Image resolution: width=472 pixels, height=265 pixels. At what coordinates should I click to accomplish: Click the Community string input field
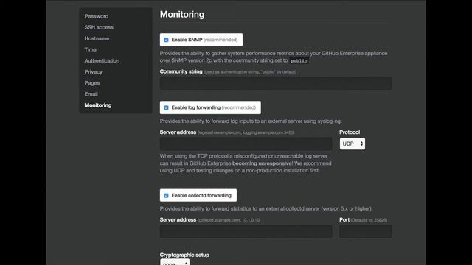pos(276,83)
